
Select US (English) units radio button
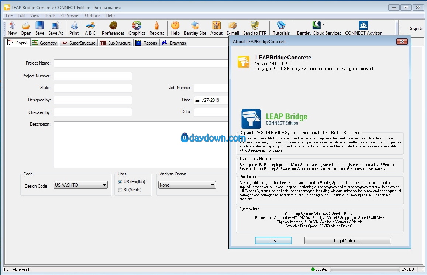(x=120, y=182)
